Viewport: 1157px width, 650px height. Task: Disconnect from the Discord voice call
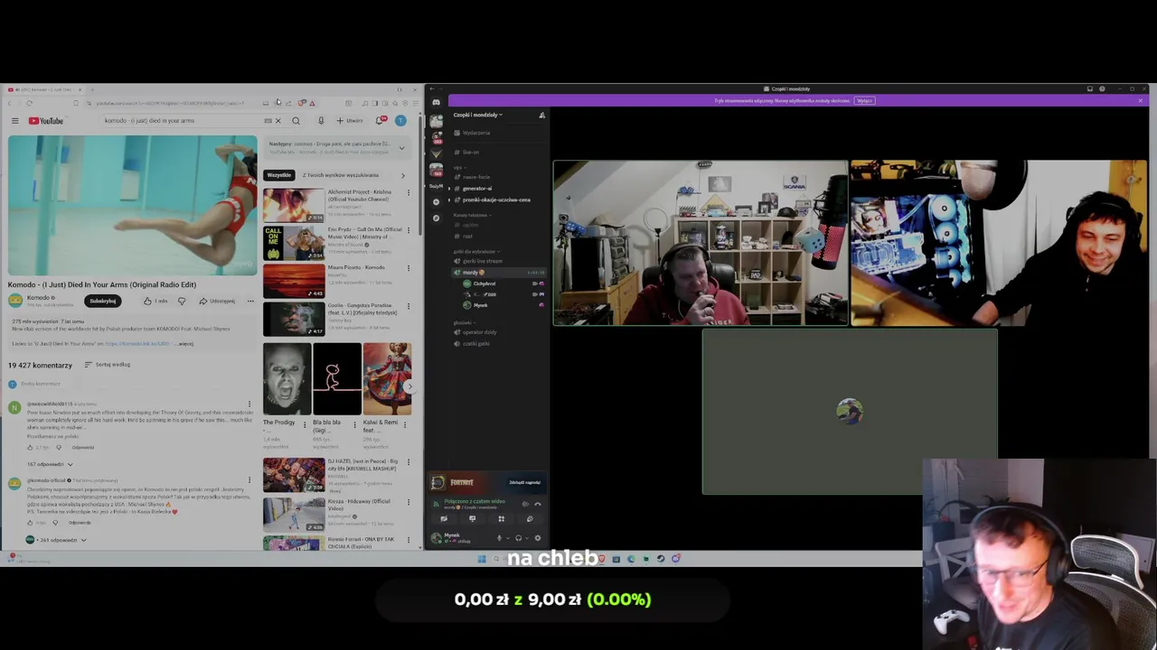tap(538, 505)
